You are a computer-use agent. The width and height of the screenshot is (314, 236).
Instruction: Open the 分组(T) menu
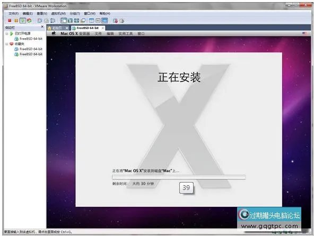click(x=75, y=13)
